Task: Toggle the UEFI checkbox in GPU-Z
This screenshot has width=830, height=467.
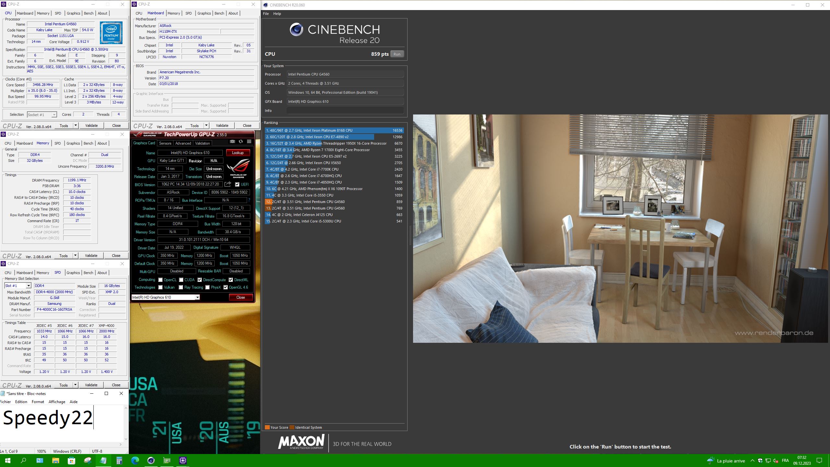Action: [237, 184]
